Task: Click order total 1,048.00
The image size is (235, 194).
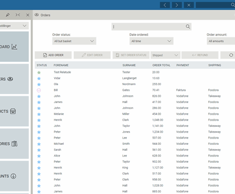Action: pos(158,120)
